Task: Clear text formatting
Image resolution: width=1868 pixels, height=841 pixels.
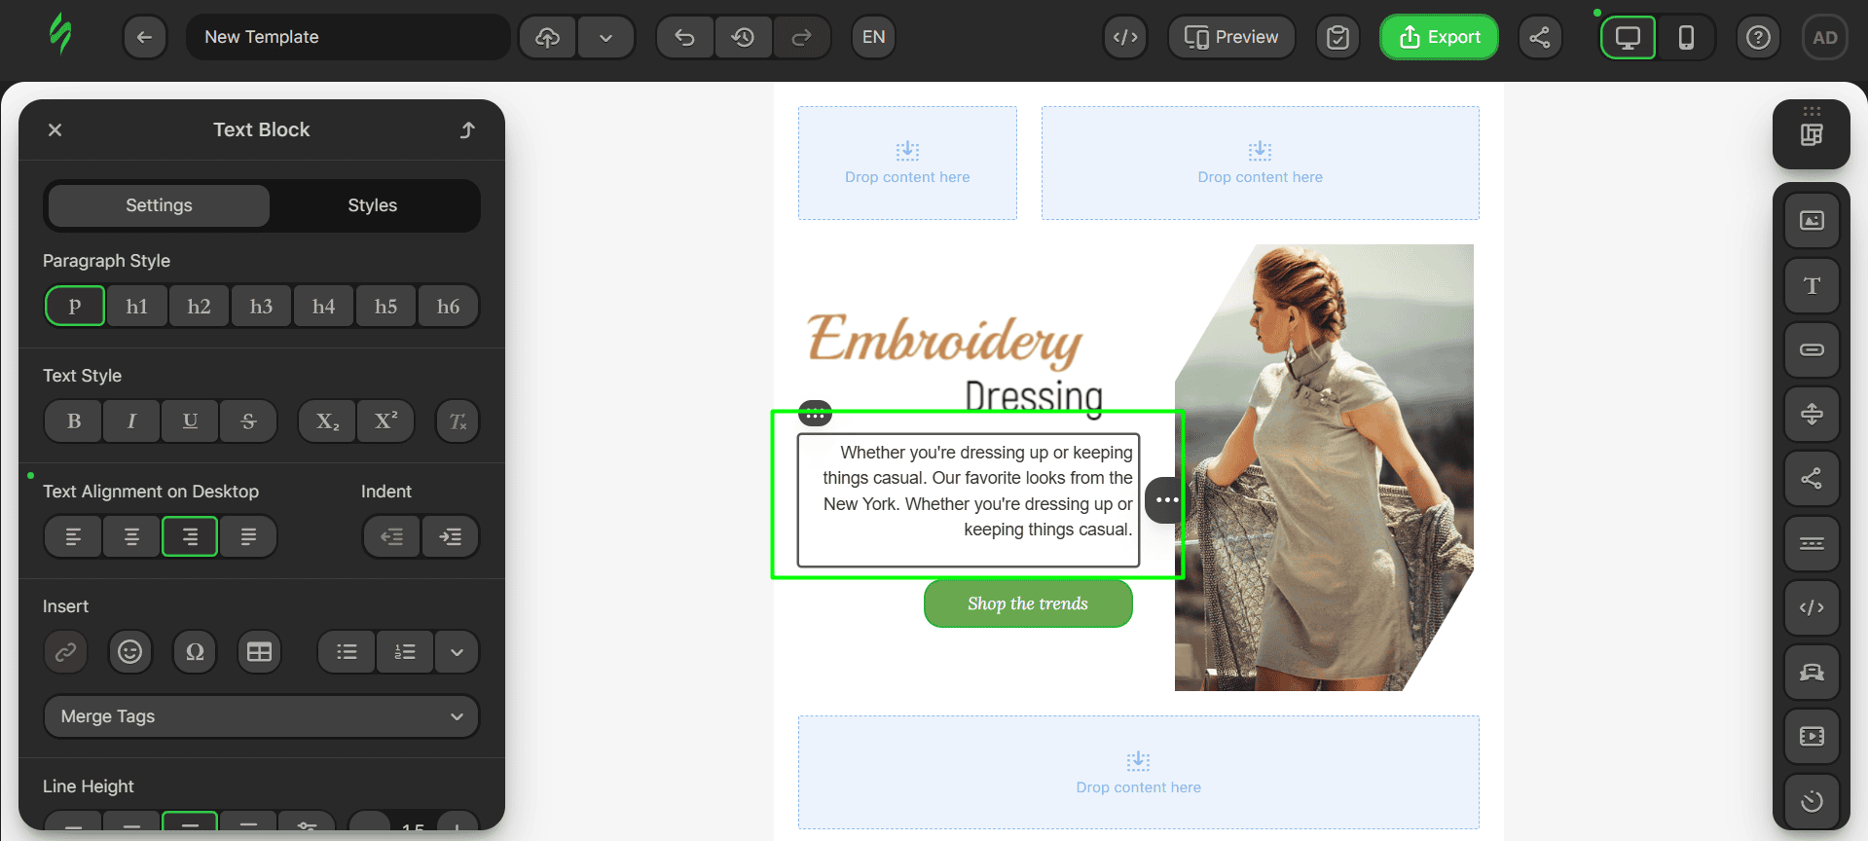Action: [x=458, y=421]
